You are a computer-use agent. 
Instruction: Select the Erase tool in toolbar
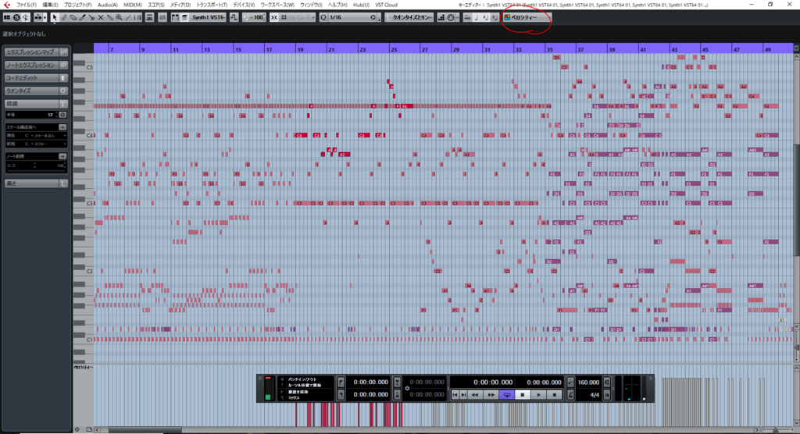73,17
